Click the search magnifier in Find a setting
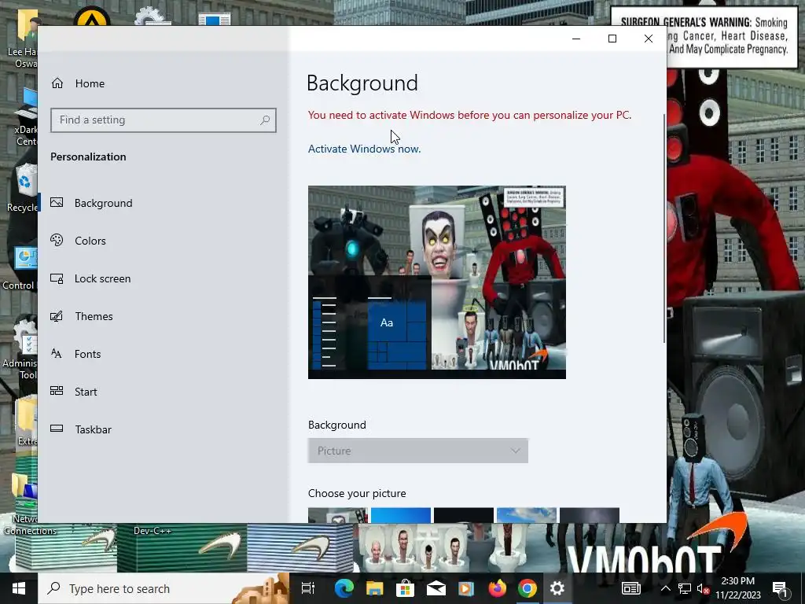The image size is (805, 604). [265, 120]
